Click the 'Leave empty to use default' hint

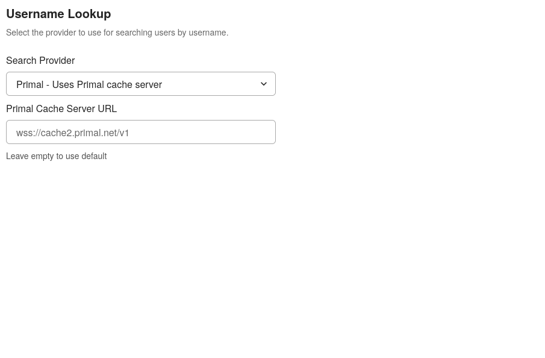(56, 156)
